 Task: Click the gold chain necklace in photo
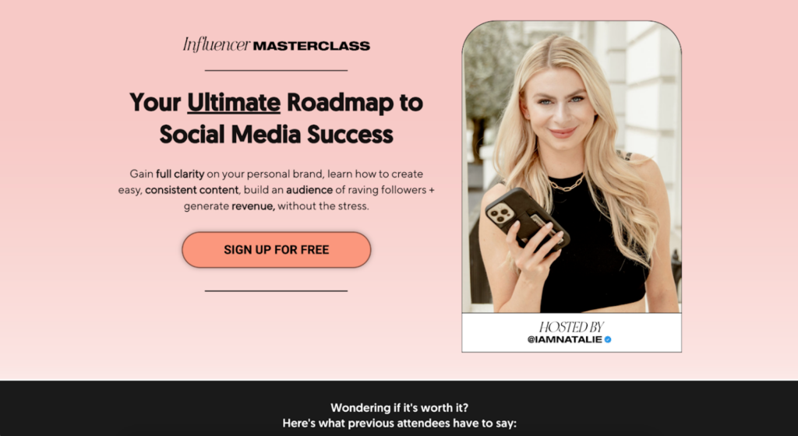tap(566, 183)
